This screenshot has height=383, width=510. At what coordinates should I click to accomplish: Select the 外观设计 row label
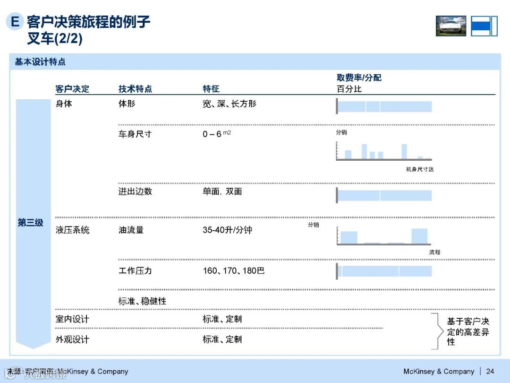[x=72, y=339]
